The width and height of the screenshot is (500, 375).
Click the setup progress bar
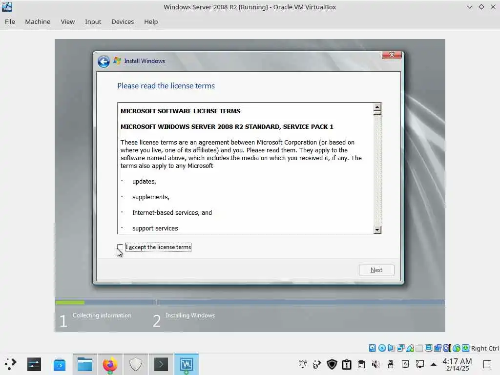[250, 302]
